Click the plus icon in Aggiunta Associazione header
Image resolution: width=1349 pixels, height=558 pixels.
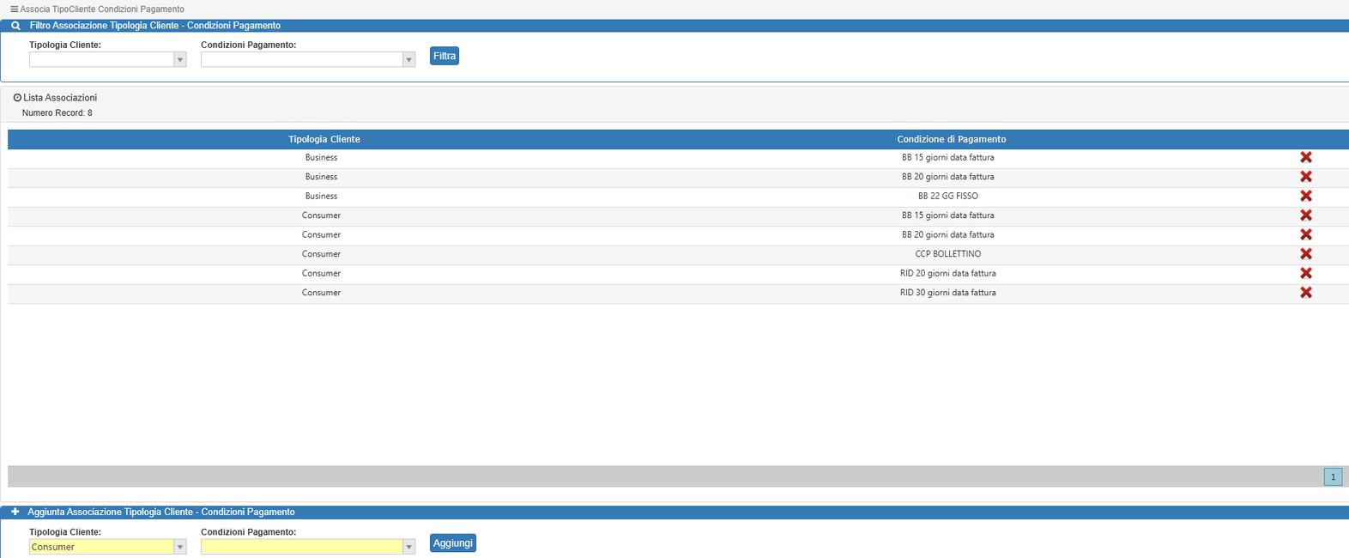15,512
